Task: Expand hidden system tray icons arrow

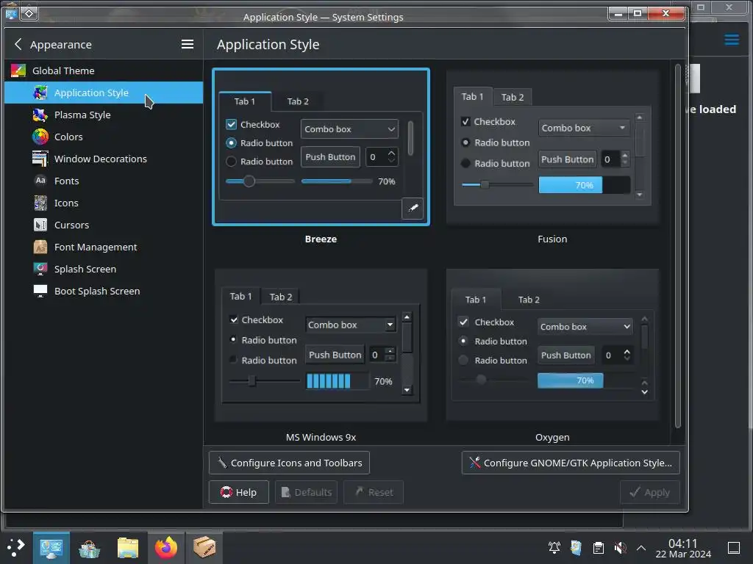Action: tap(641, 547)
